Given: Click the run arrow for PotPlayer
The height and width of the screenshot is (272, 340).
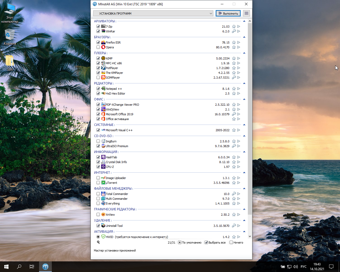Looking at the screenshot, I should point(239,68).
